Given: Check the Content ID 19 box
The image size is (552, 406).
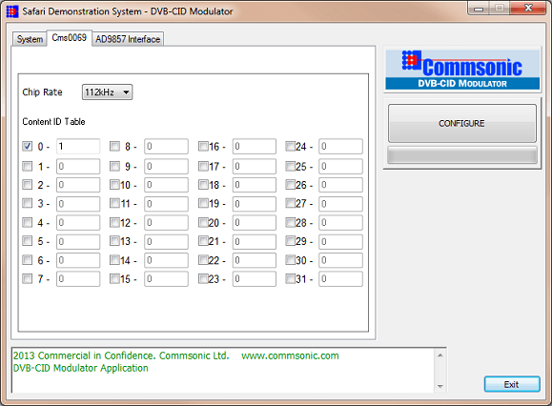Looking at the screenshot, I should pyautogui.click(x=203, y=203).
